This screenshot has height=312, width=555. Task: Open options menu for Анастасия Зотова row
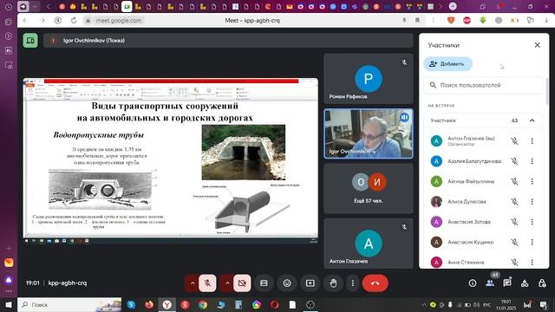tap(532, 222)
